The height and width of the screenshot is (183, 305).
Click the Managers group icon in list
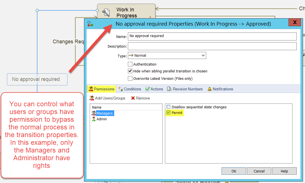coord(94,113)
